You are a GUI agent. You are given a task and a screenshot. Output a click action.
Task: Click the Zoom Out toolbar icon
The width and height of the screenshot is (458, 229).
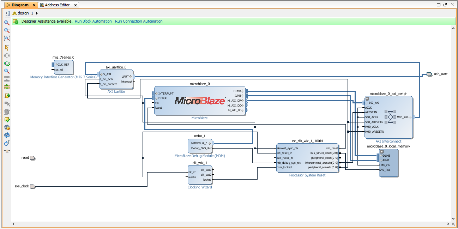coord(7,30)
